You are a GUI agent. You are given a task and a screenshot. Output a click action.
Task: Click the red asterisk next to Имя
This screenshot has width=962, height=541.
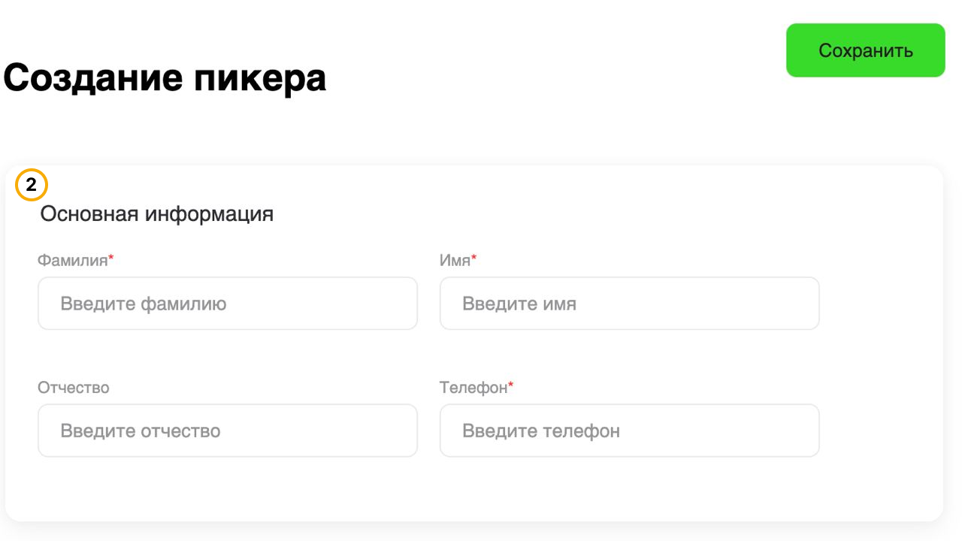[474, 258]
